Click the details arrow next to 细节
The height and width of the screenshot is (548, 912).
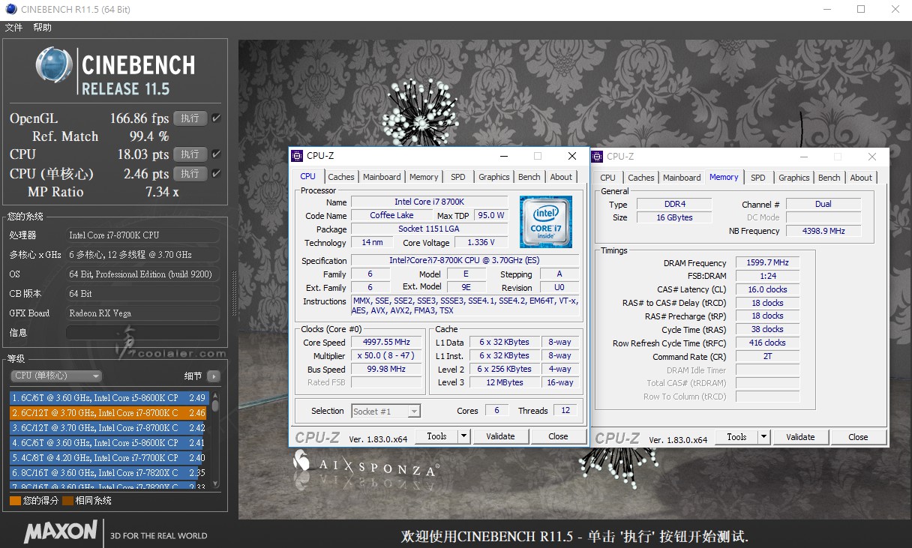tap(214, 376)
